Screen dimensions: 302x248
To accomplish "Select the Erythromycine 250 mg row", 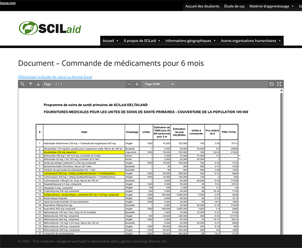I will click(137, 191).
